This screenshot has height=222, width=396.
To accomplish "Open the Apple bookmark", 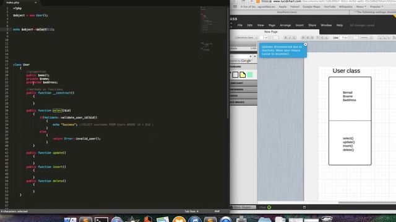I will [x=283, y=7].
